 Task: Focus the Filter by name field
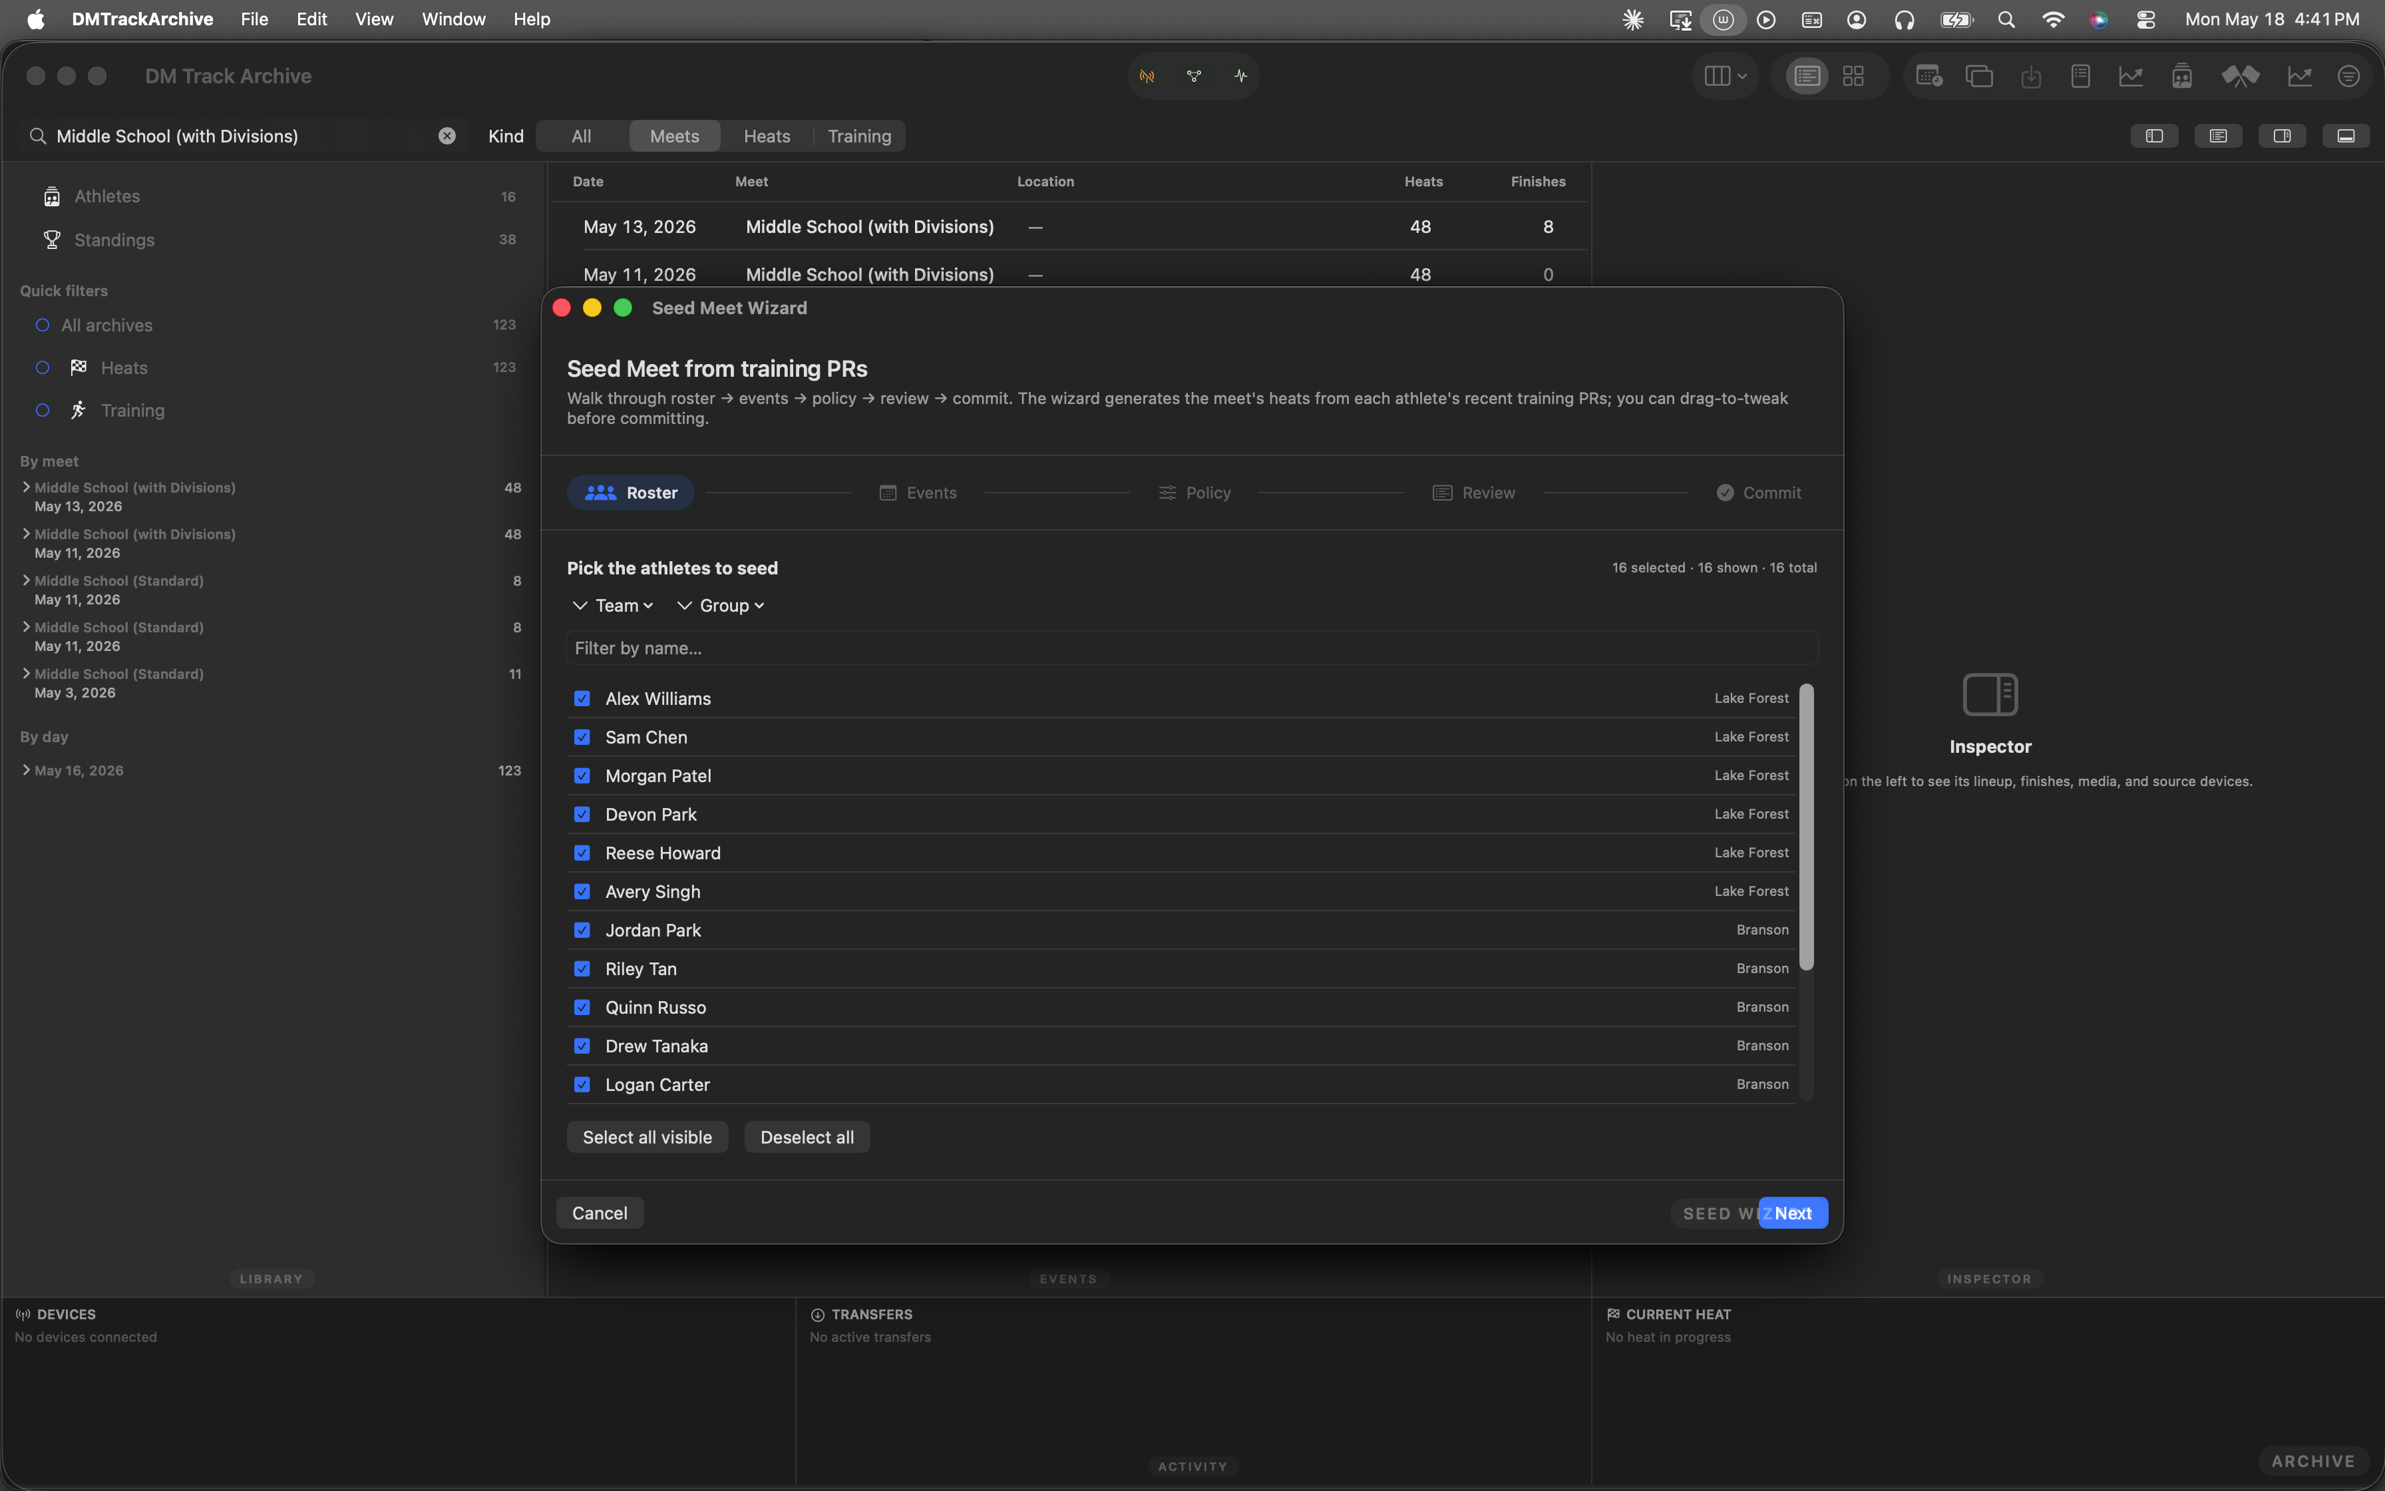coord(1192,648)
